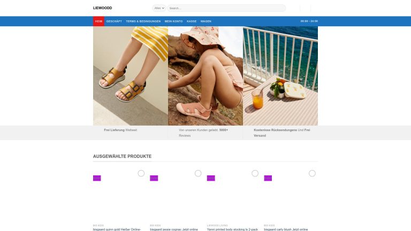Add bisgaard carly blush to wishlist
The width and height of the screenshot is (411, 231).
pyautogui.click(x=312, y=173)
